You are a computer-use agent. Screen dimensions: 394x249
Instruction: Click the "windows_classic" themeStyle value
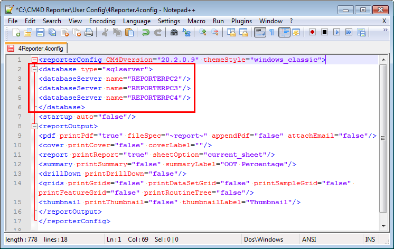point(286,60)
